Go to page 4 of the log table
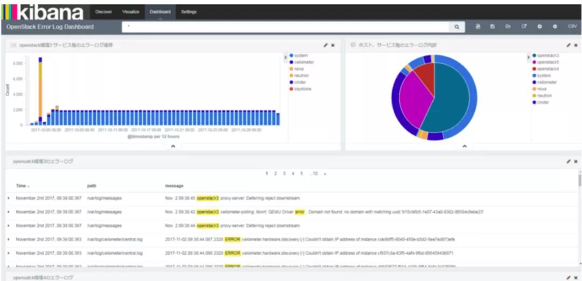 pyautogui.click(x=293, y=173)
